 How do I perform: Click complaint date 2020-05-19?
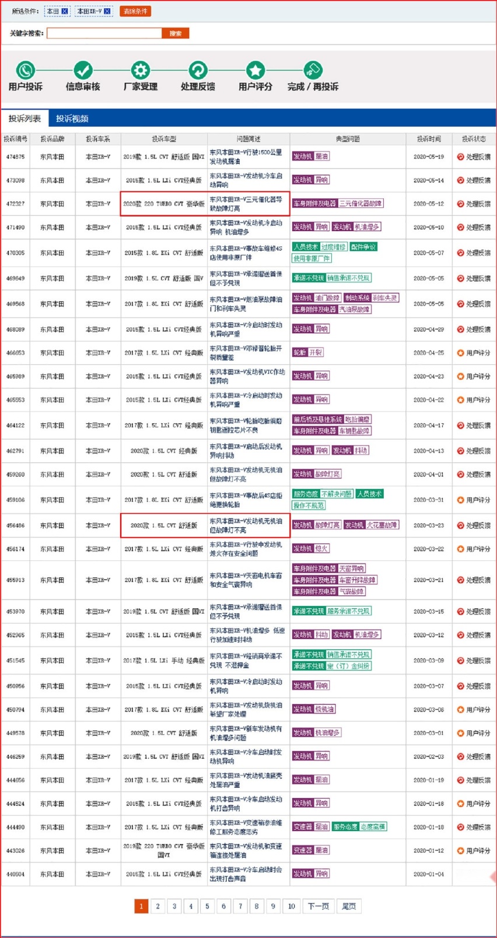(429, 157)
